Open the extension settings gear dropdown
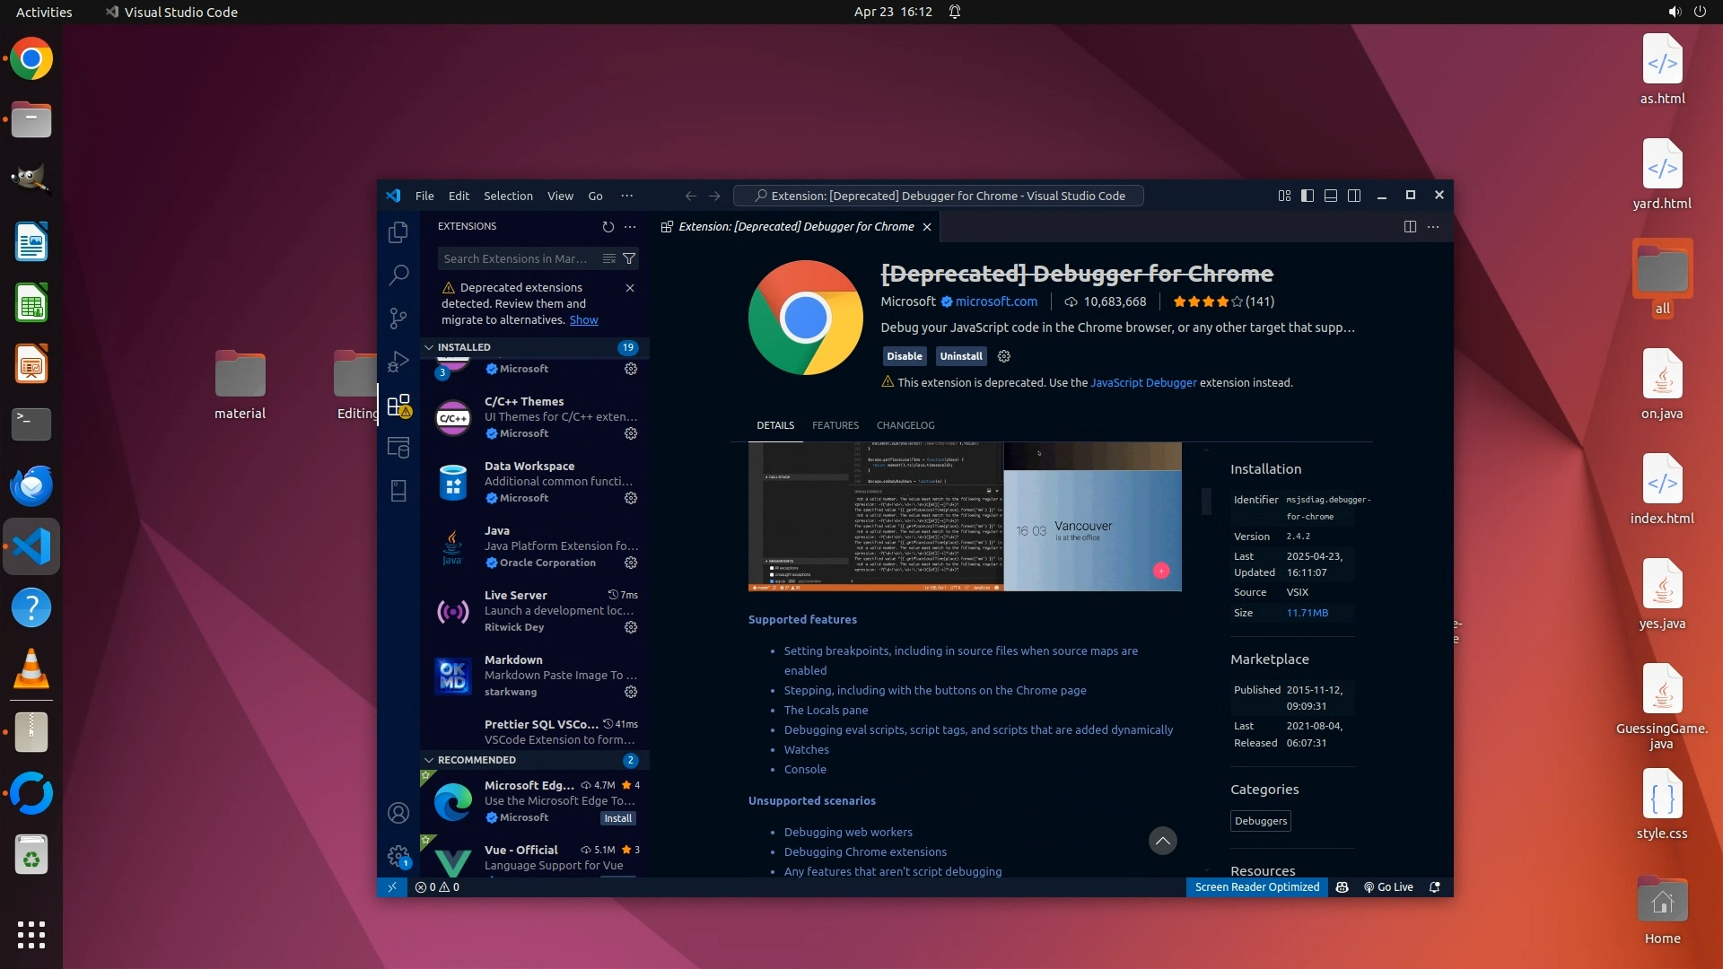This screenshot has width=1723, height=969. pyautogui.click(x=1004, y=356)
